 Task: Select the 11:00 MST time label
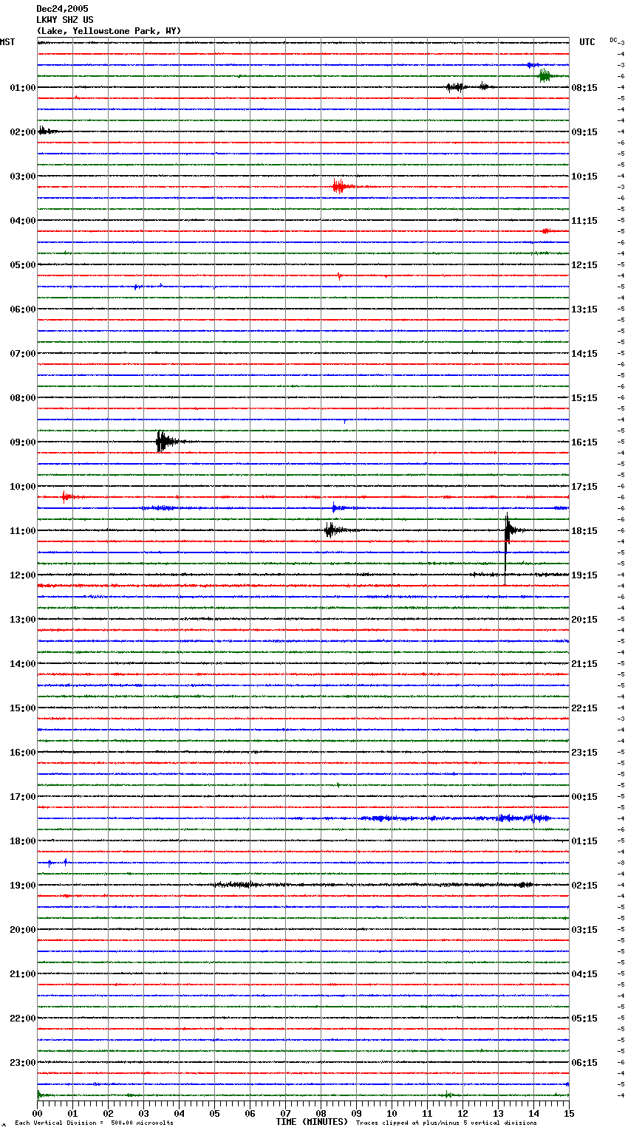click(23, 531)
